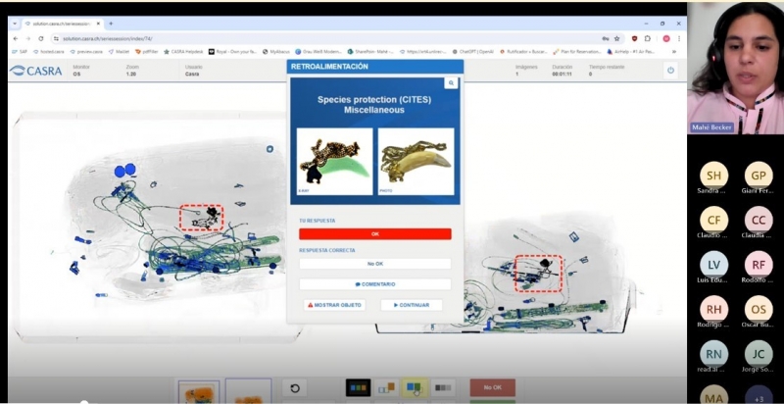Click the reset view rotate icon
Image resolution: width=784 pixels, height=404 pixels.
click(x=294, y=388)
